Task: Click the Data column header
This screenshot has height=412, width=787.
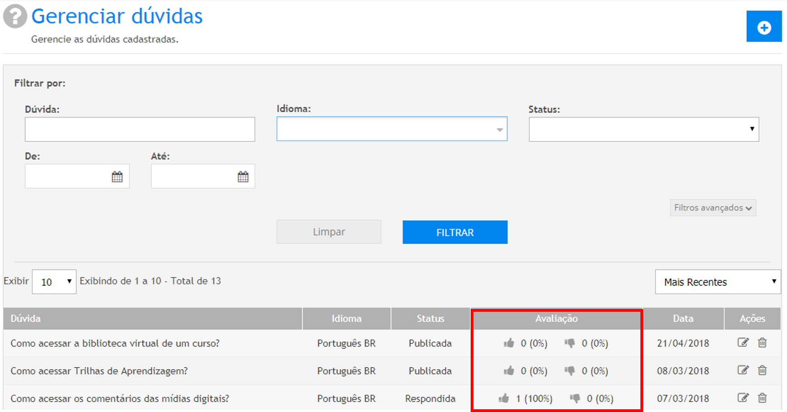Action: click(x=683, y=319)
